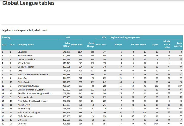Select the 'Dentons' company cell

[x=22, y=124]
